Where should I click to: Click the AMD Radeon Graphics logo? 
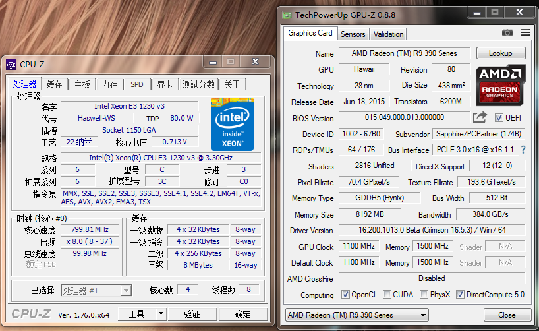pyautogui.click(x=501, y=85)
